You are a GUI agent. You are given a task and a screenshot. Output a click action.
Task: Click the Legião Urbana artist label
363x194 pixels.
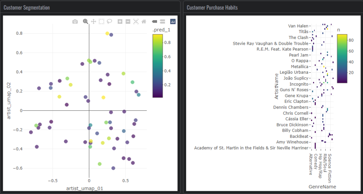click(294, 72)
